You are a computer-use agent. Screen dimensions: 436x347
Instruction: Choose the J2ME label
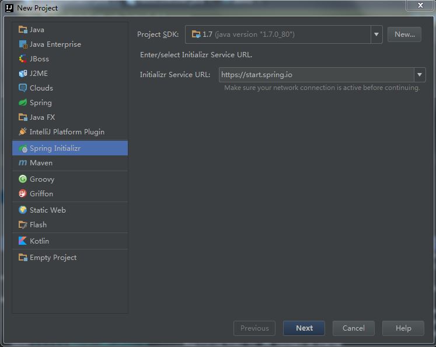(x=39, y=74)
